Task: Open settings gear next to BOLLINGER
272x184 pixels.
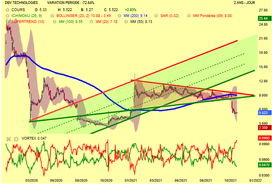Action: [x=52, y=16]
